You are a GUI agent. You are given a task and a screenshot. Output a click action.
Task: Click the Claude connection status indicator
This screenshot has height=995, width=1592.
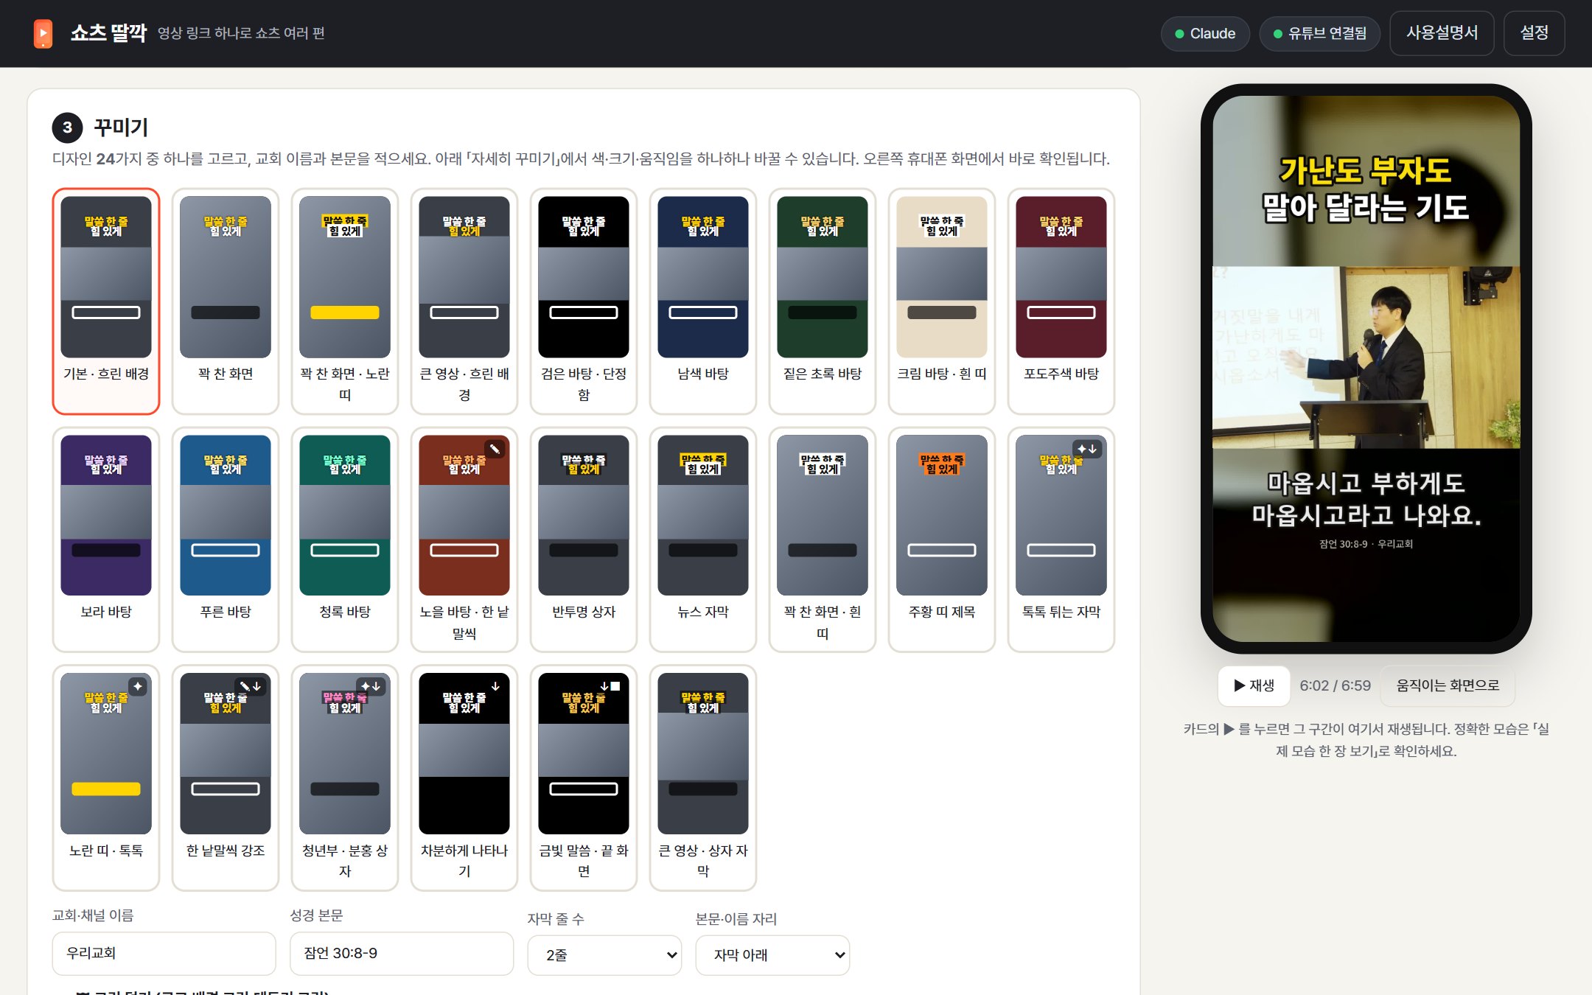(x=1205, y=33)
